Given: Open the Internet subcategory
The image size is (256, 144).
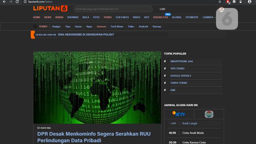Looking at the screenshot, I should coord(101,27).
